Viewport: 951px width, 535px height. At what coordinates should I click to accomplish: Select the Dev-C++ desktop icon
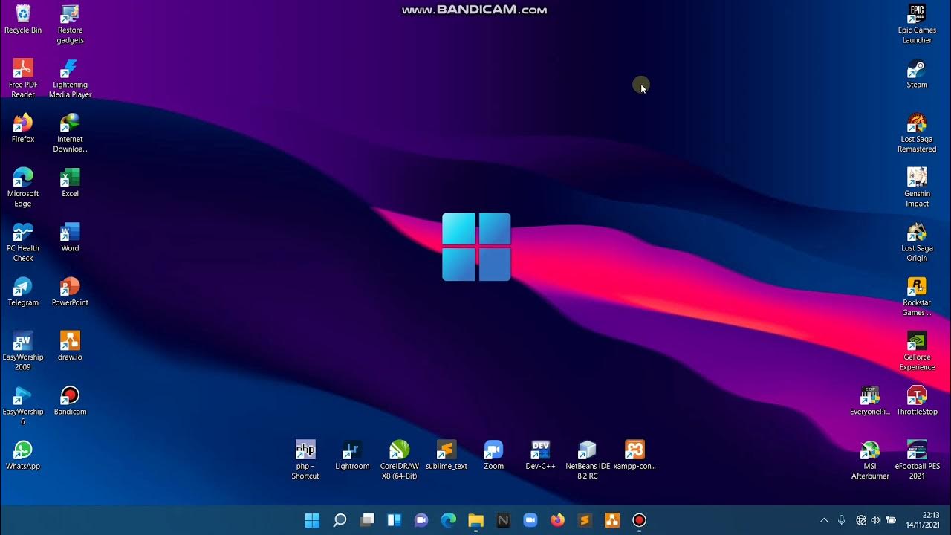tap(540, 455)
